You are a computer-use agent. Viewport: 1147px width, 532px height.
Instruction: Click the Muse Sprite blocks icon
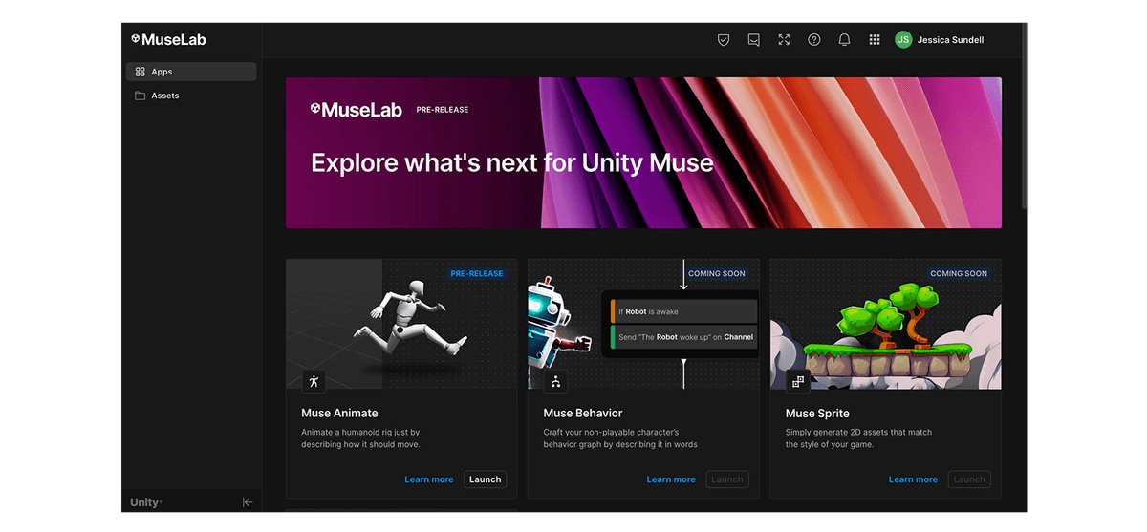(798, 381)
